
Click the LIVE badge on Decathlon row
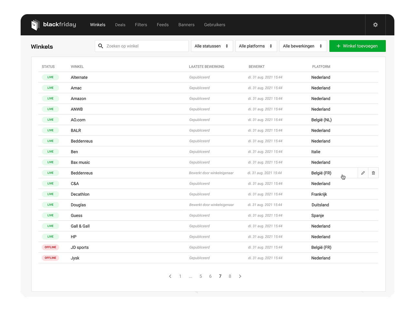click(x=50, y=194)
